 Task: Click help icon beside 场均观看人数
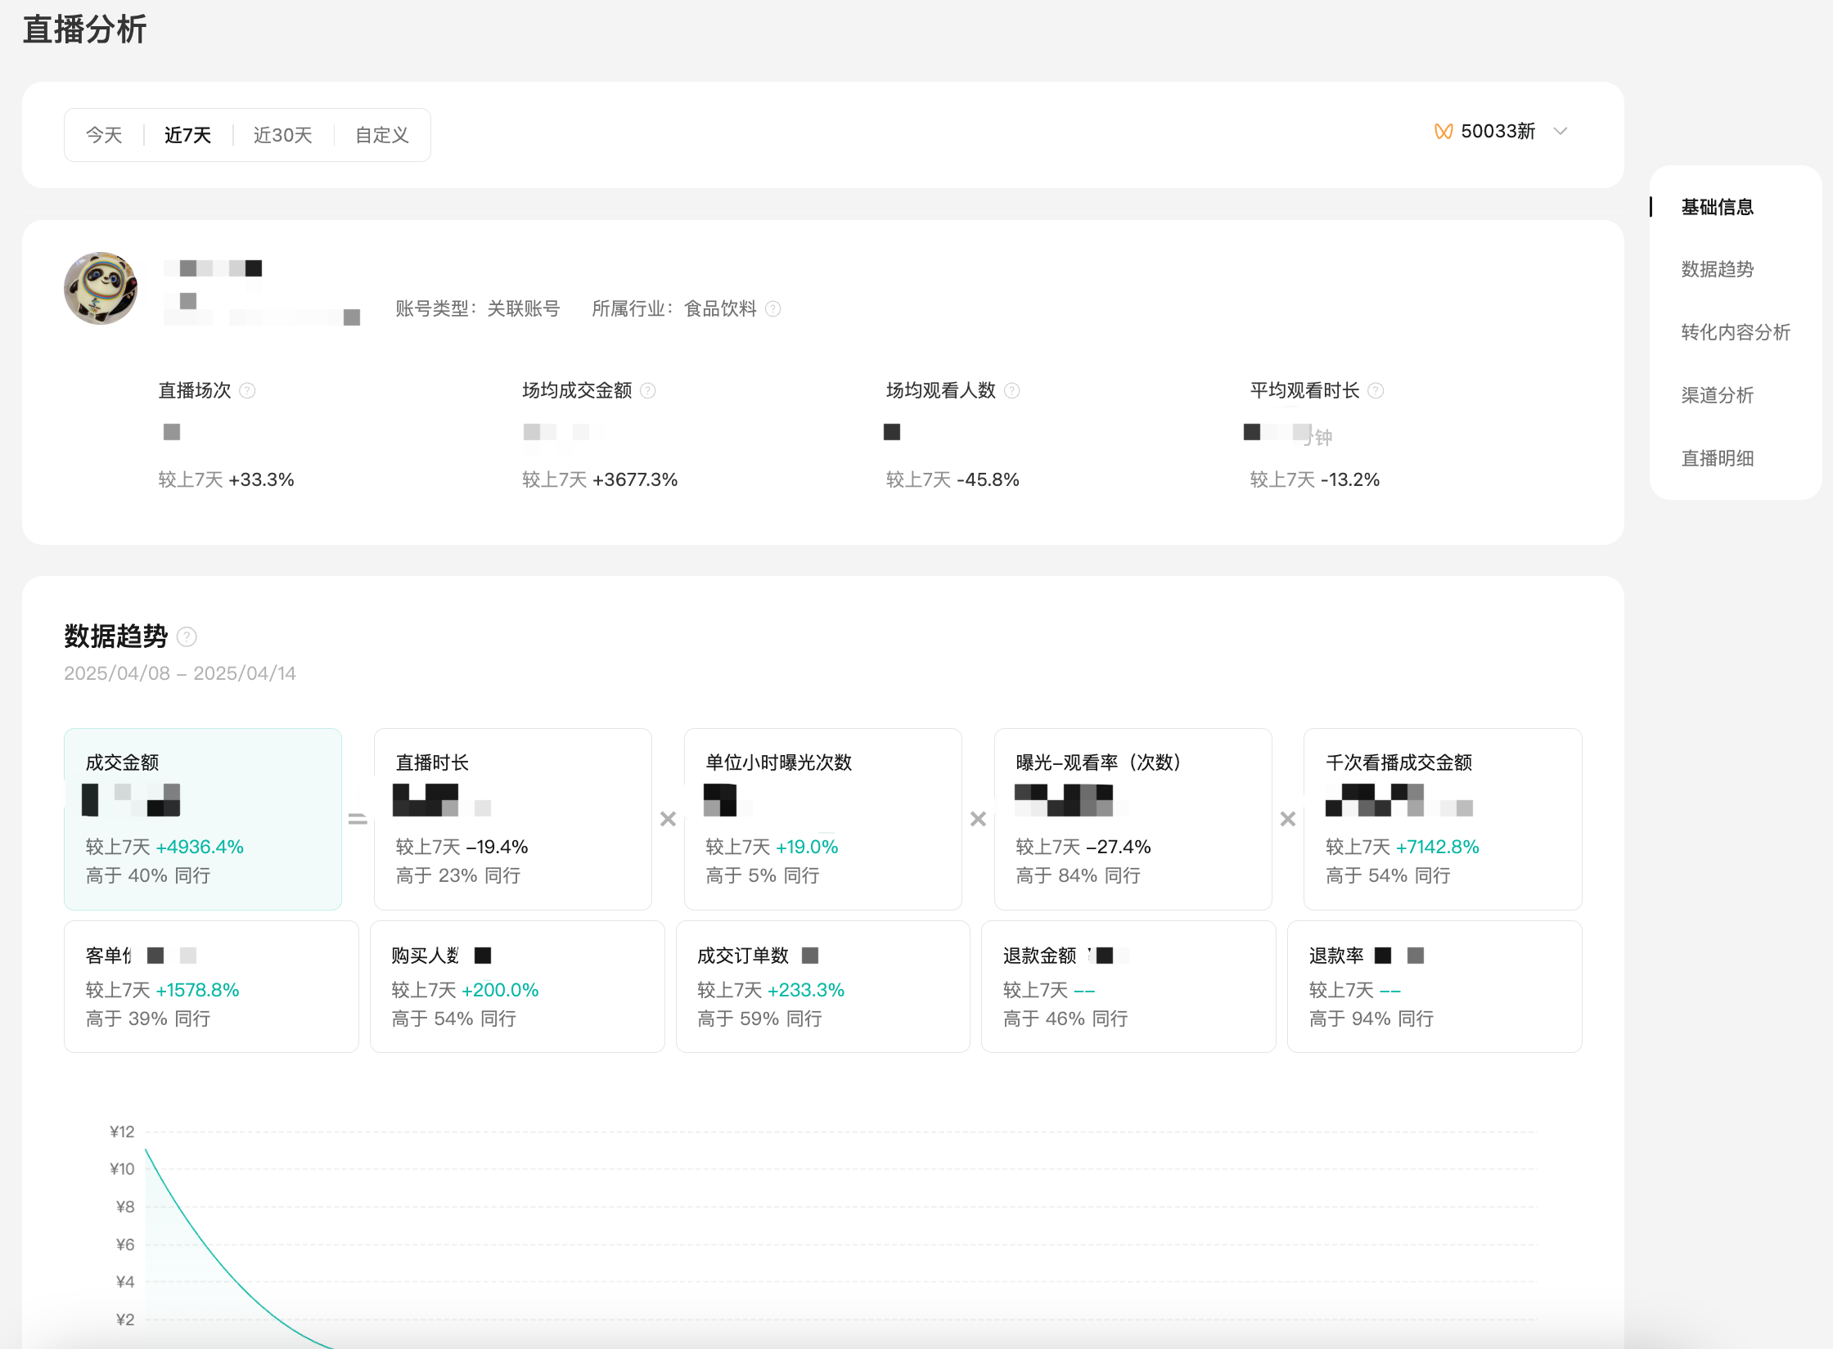[1012, 391]
